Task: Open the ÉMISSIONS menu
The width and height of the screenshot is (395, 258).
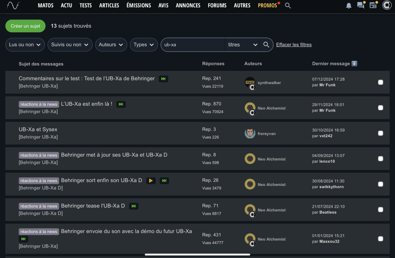Action: [139, 5]
